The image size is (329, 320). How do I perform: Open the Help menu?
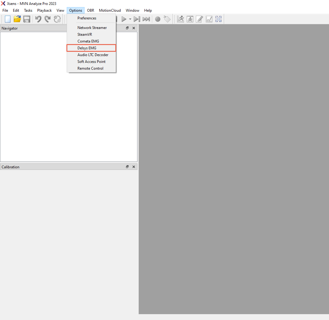pos(148,10)
